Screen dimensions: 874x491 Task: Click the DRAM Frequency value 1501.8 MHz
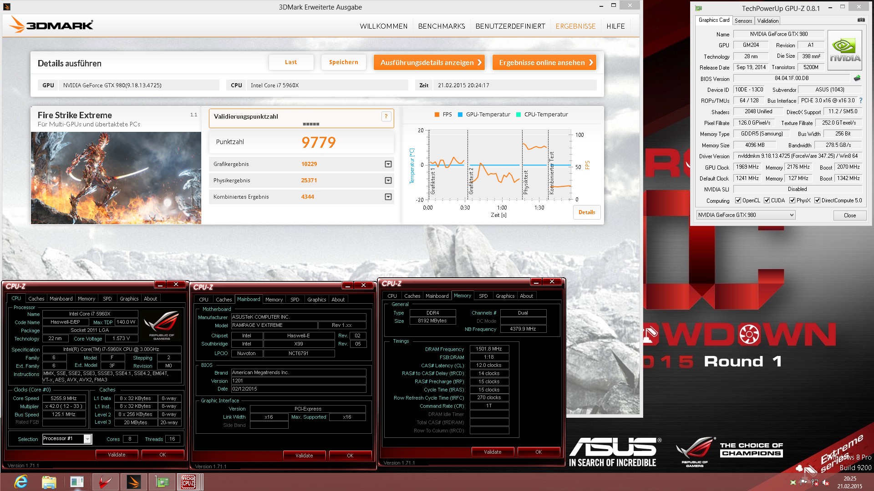(x=489, y=349)
